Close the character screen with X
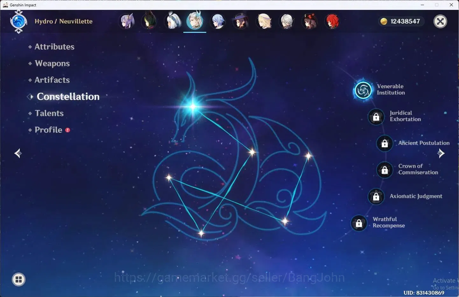The height and width of the screenshot is (297, 459). coord(441,21)
